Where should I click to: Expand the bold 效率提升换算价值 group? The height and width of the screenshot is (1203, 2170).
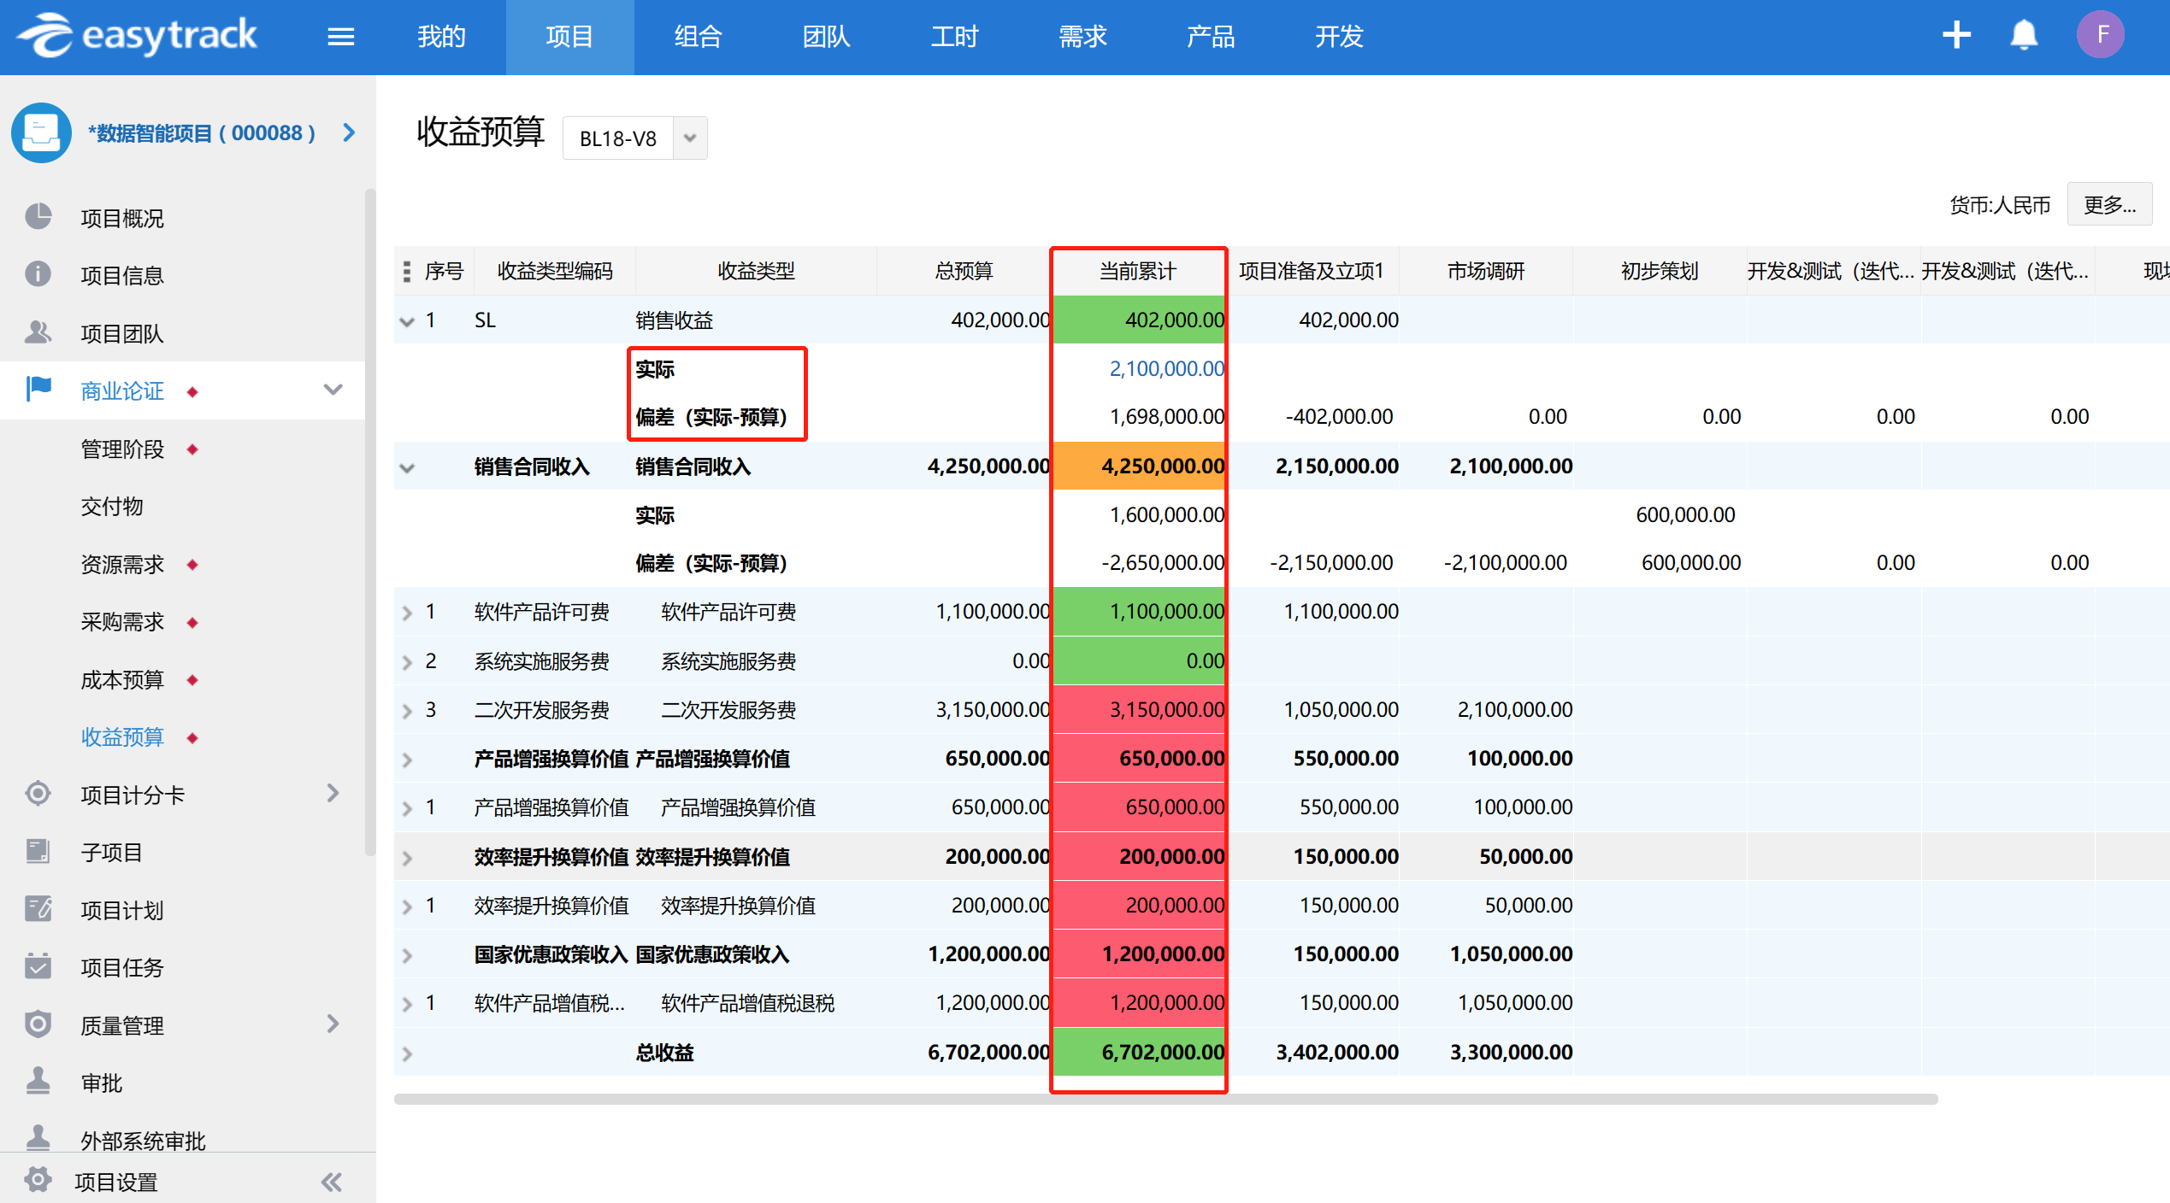(407, 858)
